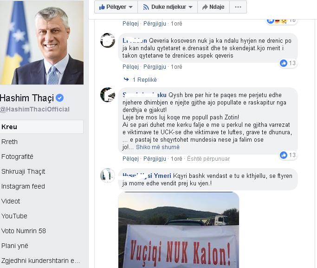Open the Rreth page tab
Image resolution: width=317 pixels, height=268 pixels.
point(9,142)
